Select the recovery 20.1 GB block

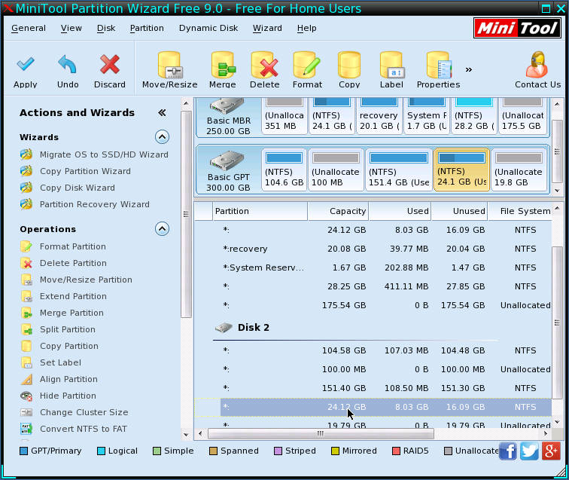point(379,116)
